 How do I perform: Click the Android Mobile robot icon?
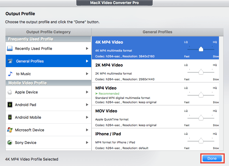10,117
